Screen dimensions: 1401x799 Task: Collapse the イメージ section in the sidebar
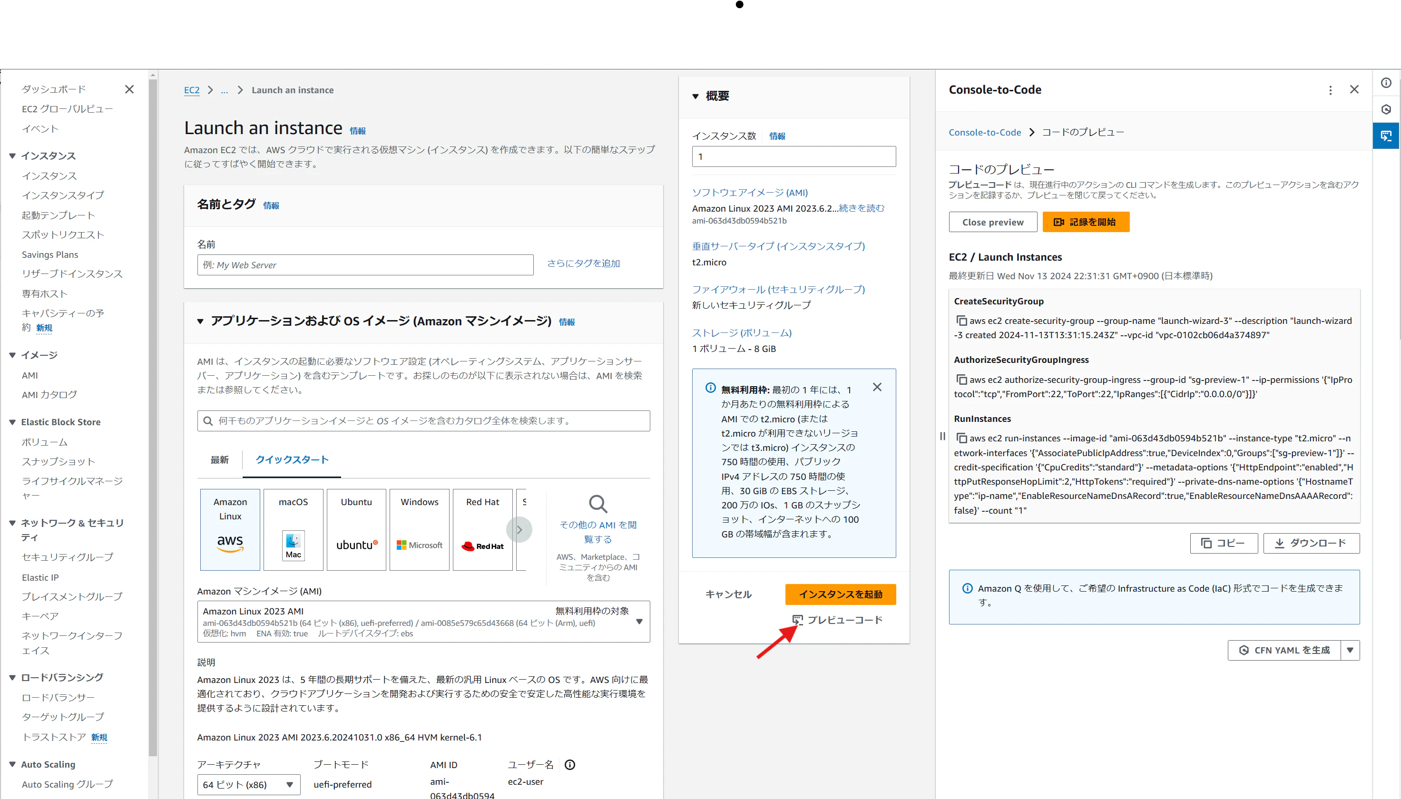point(12,355)
